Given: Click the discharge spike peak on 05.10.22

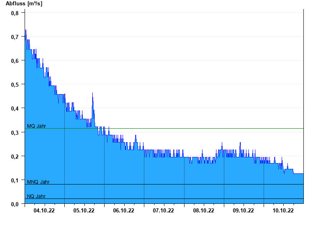Looking at the screenshot, I should (93, 93).
